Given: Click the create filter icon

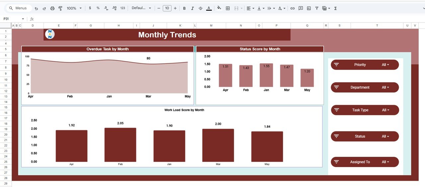Looking at the screenshot, I should (317, 8).
